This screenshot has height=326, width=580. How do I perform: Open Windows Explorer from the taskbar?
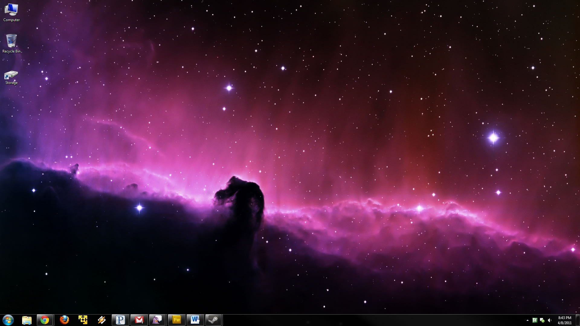coord(27,320)
